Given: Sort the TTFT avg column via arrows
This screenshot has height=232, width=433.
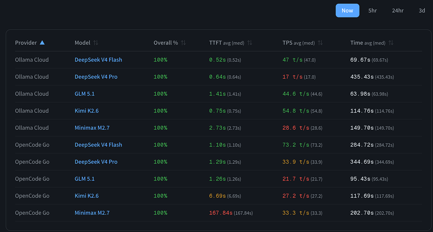Looking at the screenshot, I should pos(249,43).
